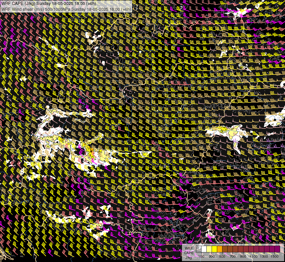The height and width of the screenshot is (262, 285).
Task: Click the 1300 legend value
Action: pos(264,256)
